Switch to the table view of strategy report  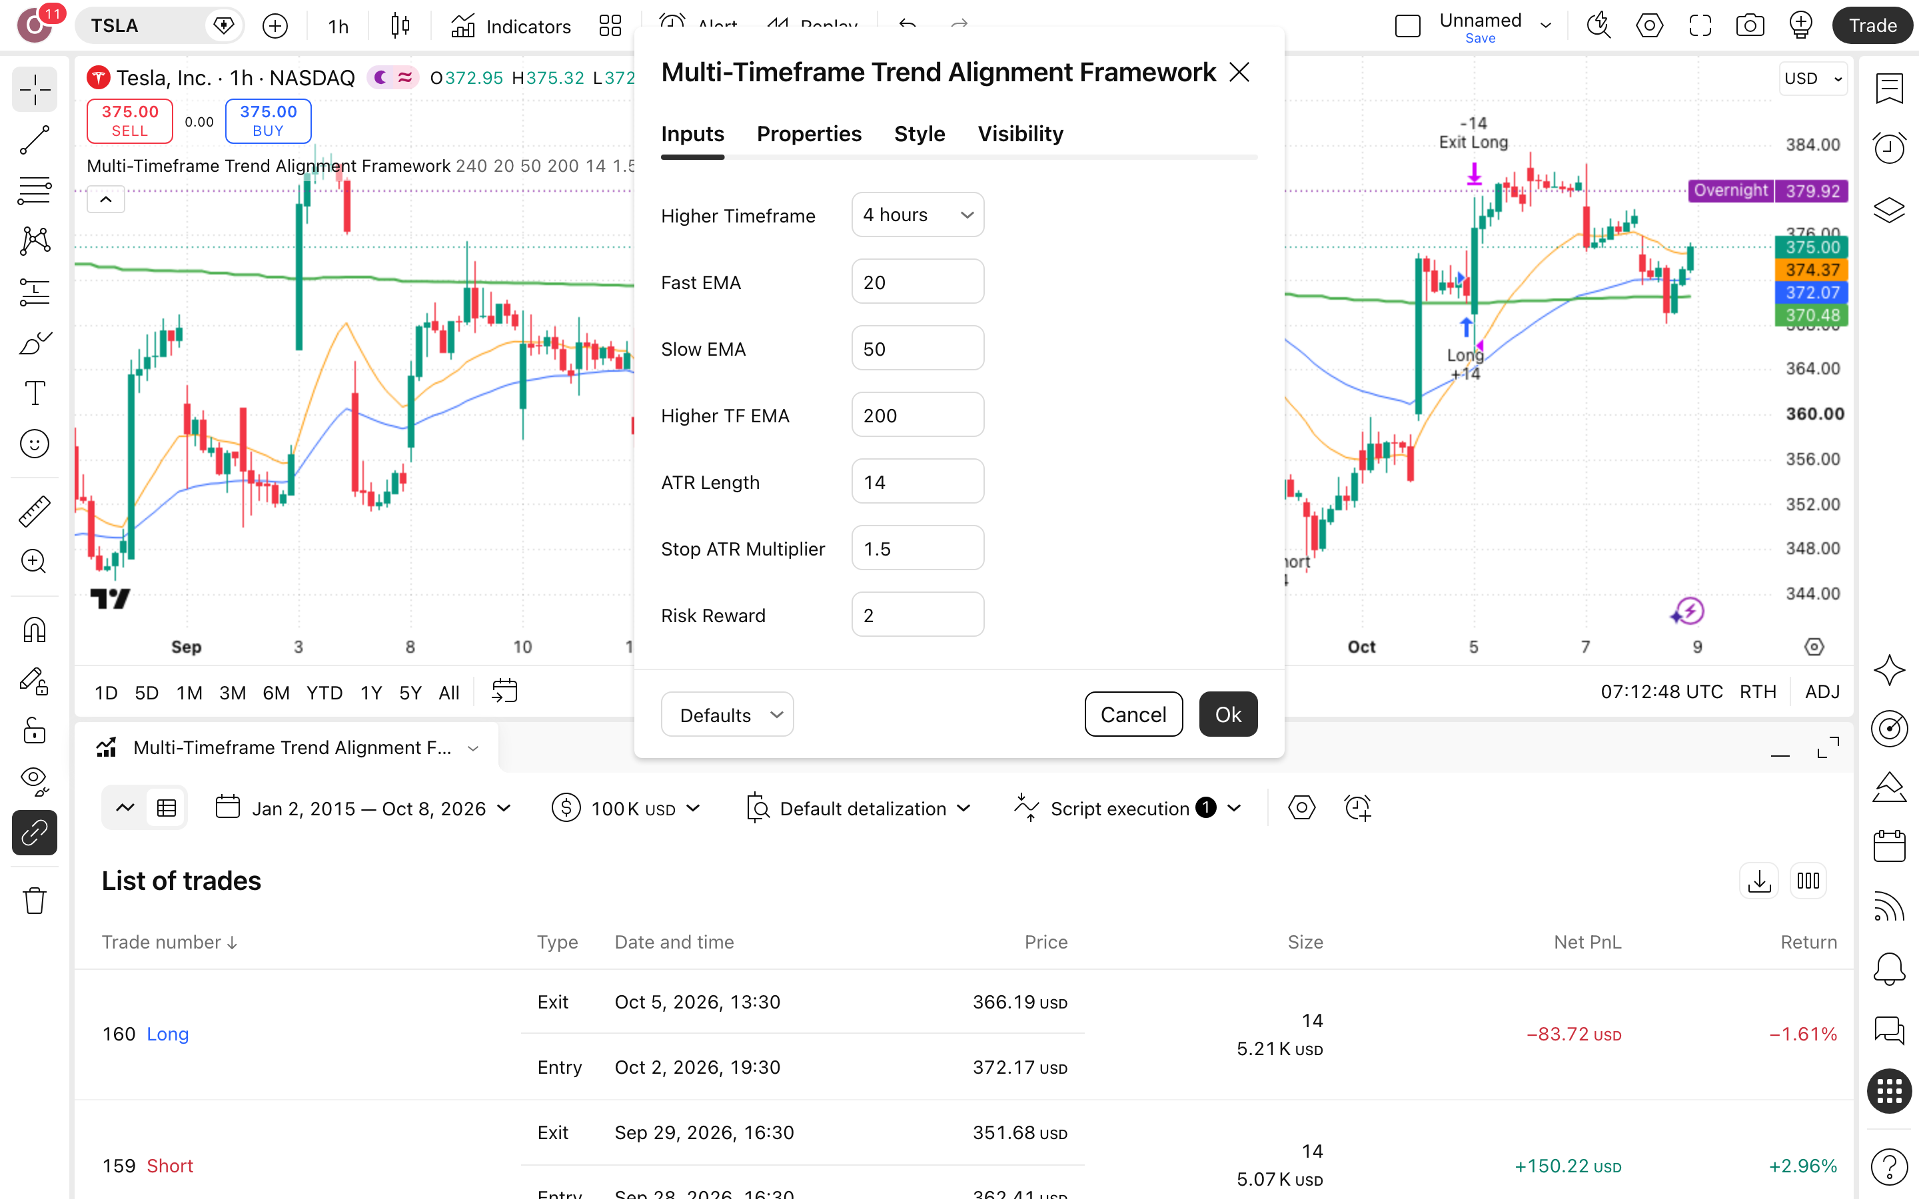[x=167, y=808]
